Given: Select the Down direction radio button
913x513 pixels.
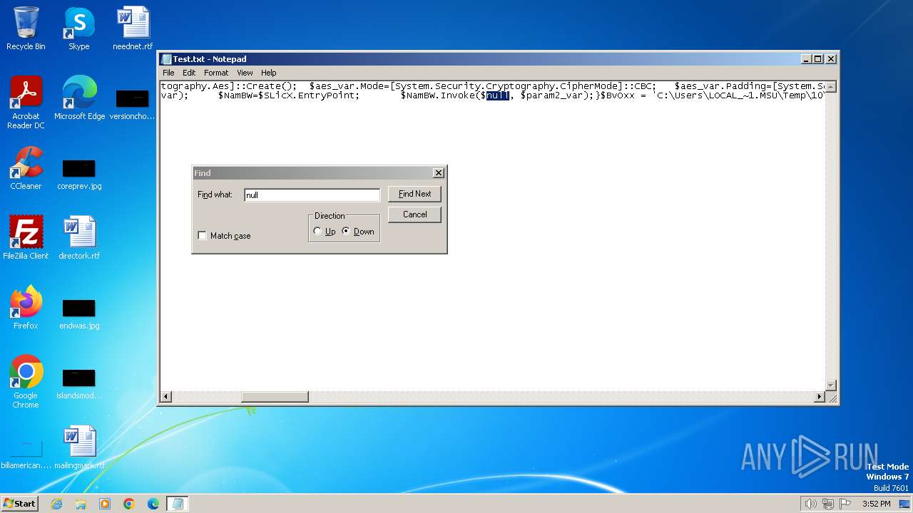Looking at the screenshot, I should point(346,232).
